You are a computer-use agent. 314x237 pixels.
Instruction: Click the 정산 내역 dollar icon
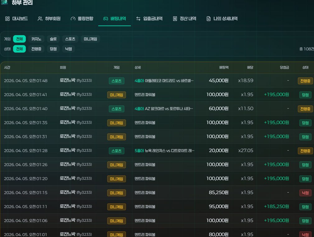[175, 19]
